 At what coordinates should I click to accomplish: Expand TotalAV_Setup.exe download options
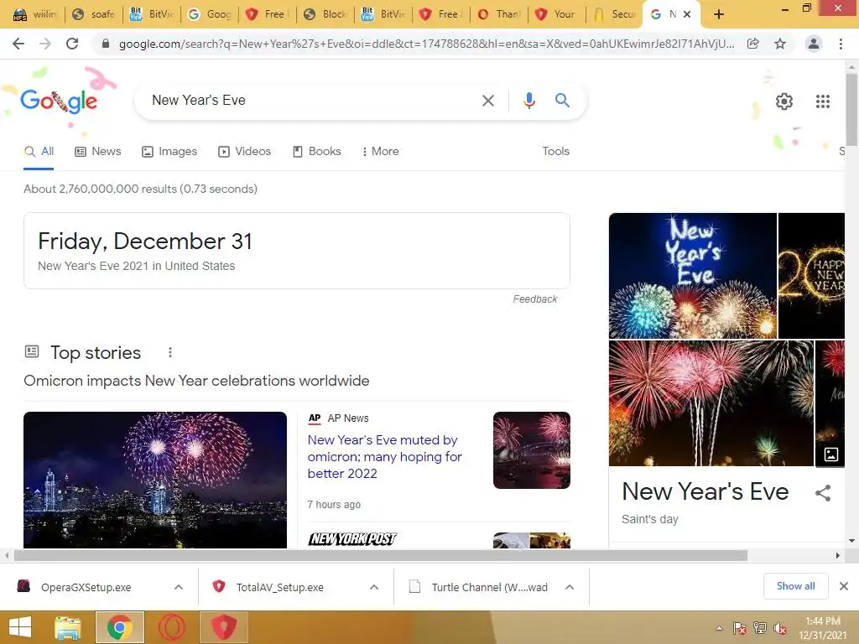point(374,587)
